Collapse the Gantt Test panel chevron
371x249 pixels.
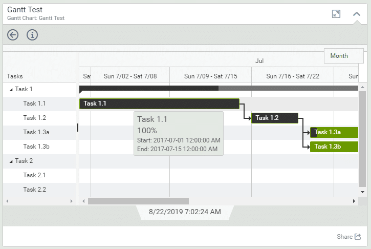click(x=357, y=14)
